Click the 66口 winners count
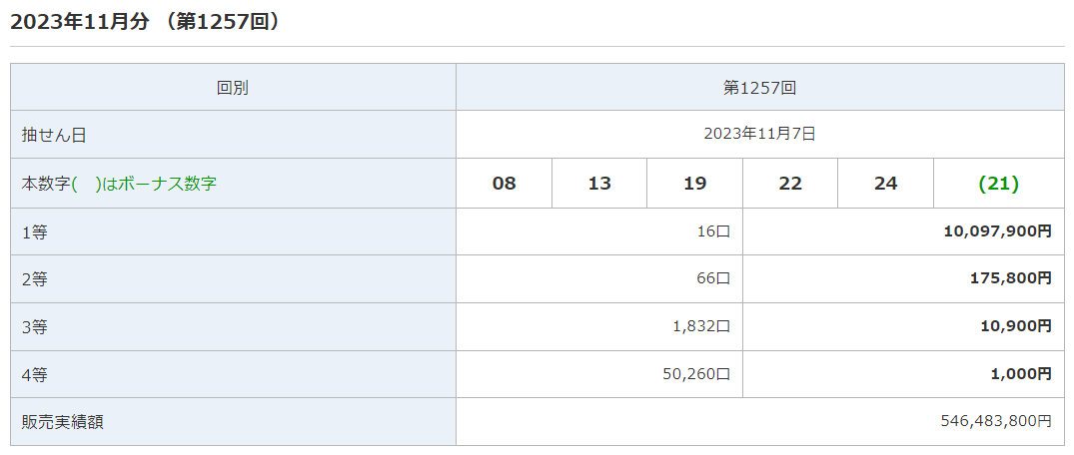 (713, 278)
